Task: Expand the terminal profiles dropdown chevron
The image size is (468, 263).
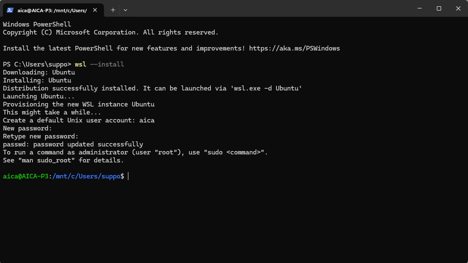Action: [x=125, y=10]
